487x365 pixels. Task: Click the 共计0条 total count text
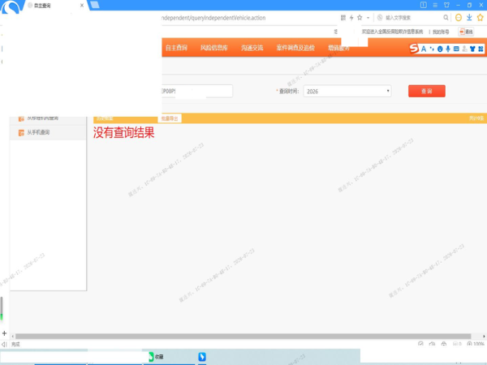[x=476, y=118]
